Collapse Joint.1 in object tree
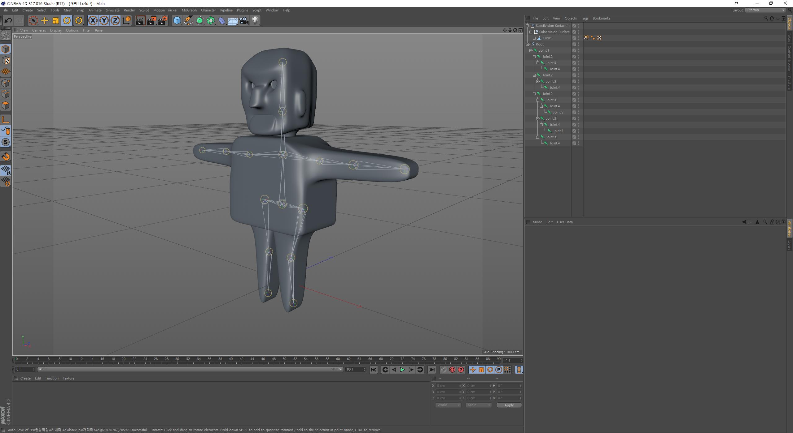 coord(531,50)
